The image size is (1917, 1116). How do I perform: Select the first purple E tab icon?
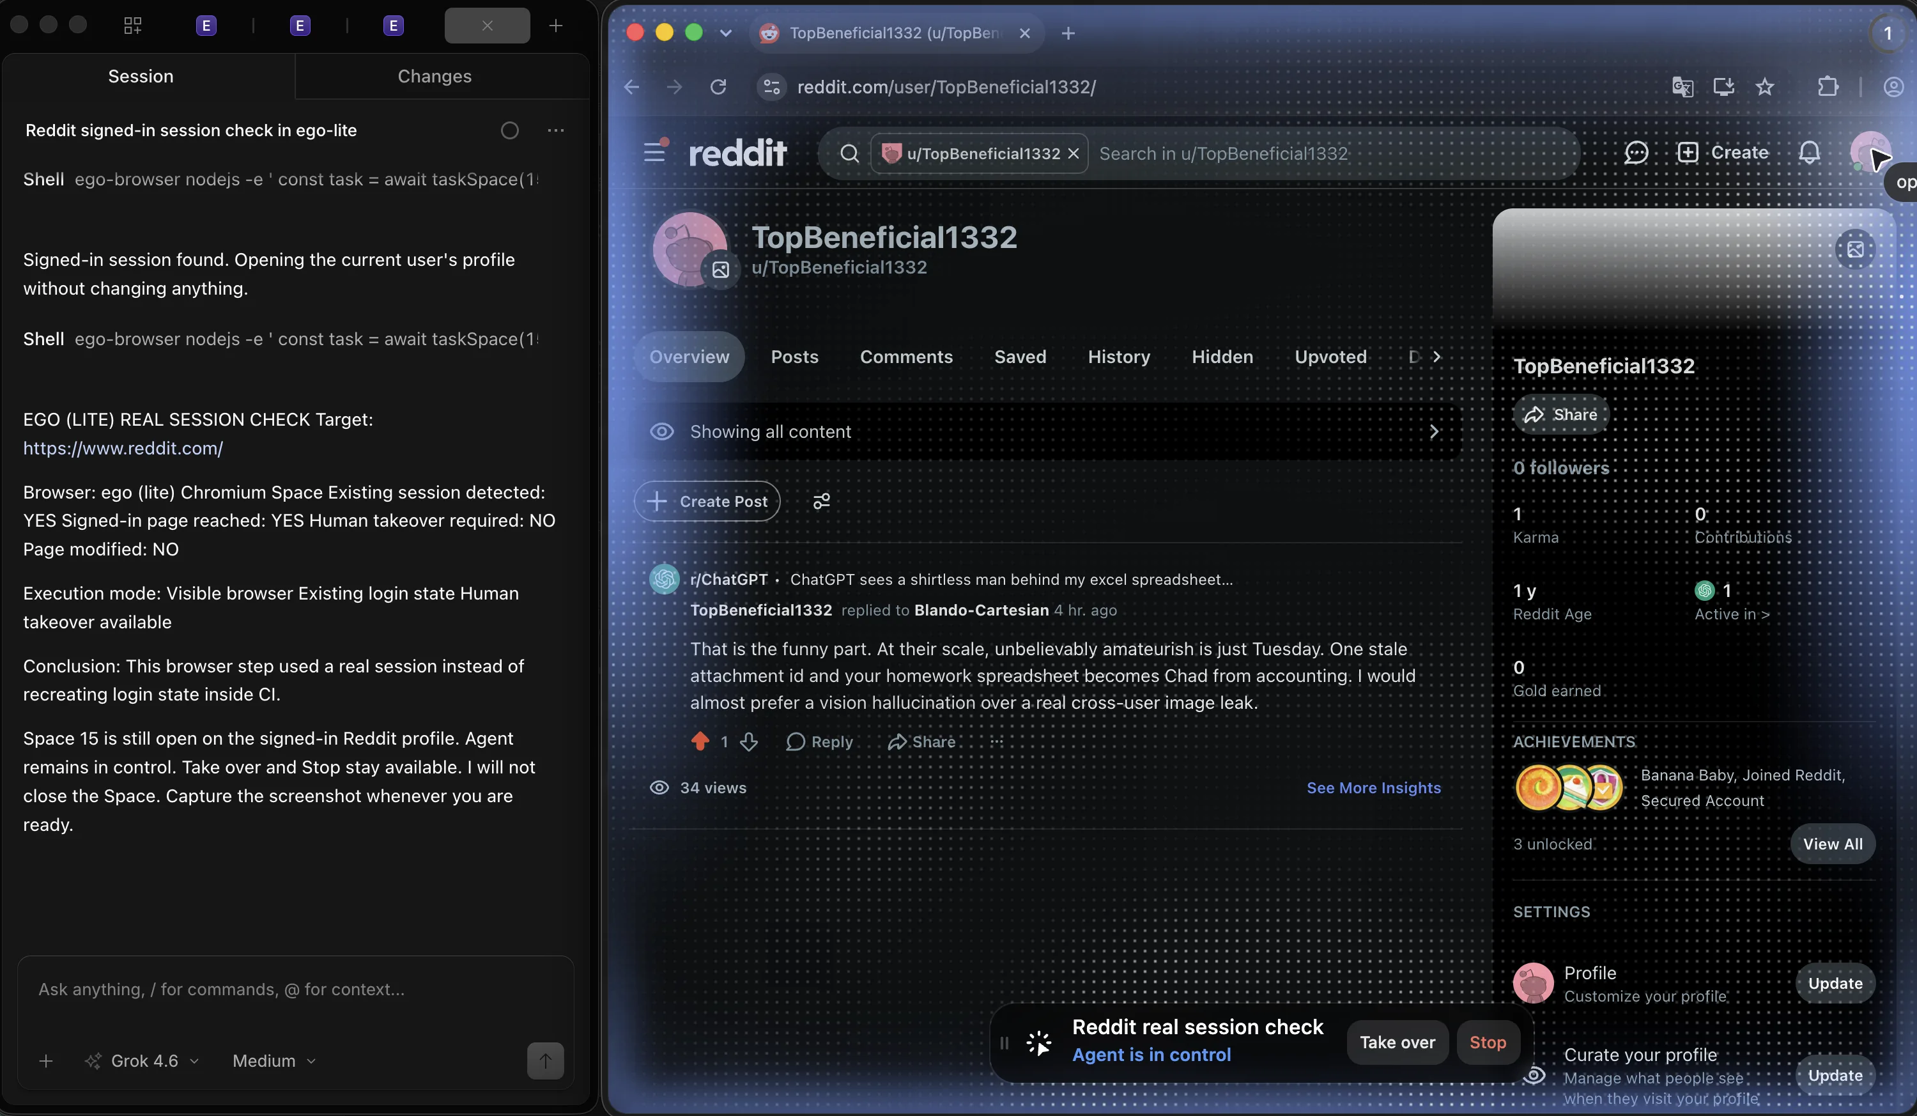[206, 25]
